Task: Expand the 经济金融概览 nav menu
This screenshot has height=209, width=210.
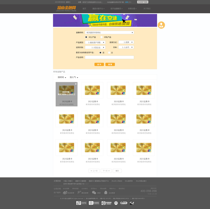Action: [116, 9]
